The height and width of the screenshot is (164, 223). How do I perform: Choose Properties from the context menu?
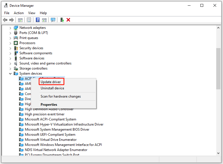click(x=49, y=105)
